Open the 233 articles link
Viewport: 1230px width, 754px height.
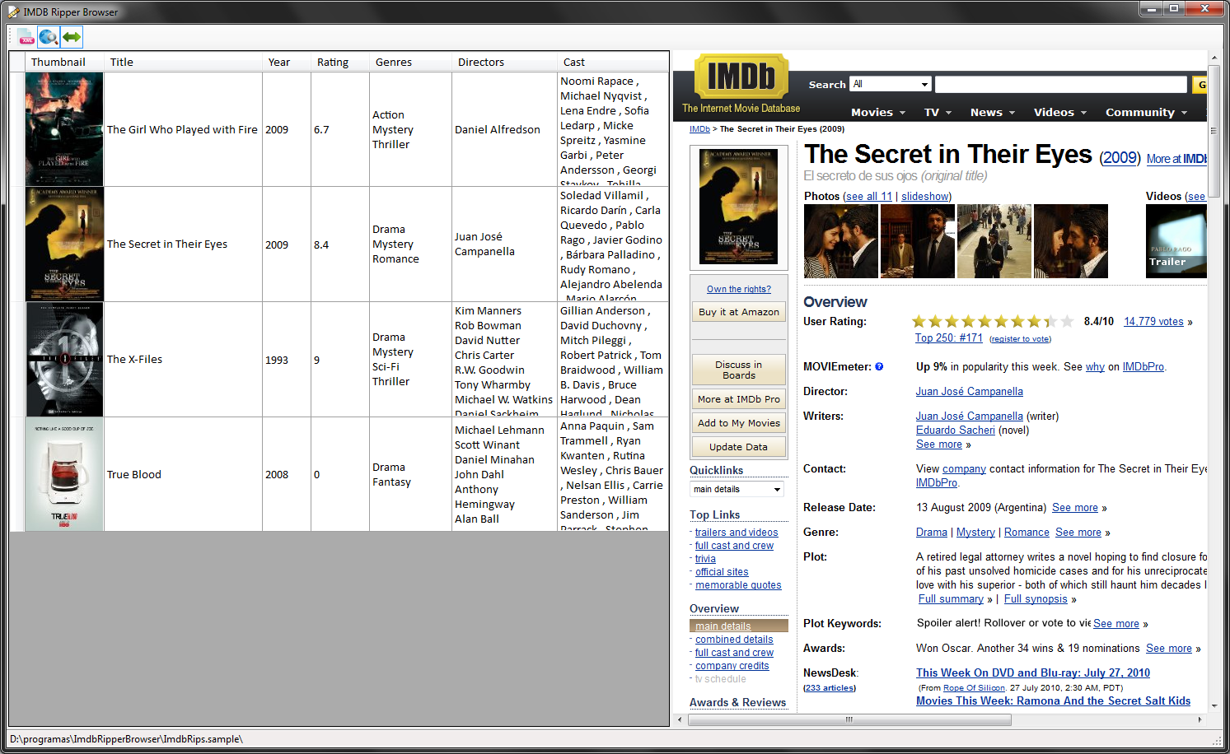pyautogui.click(x=830, y=688)
